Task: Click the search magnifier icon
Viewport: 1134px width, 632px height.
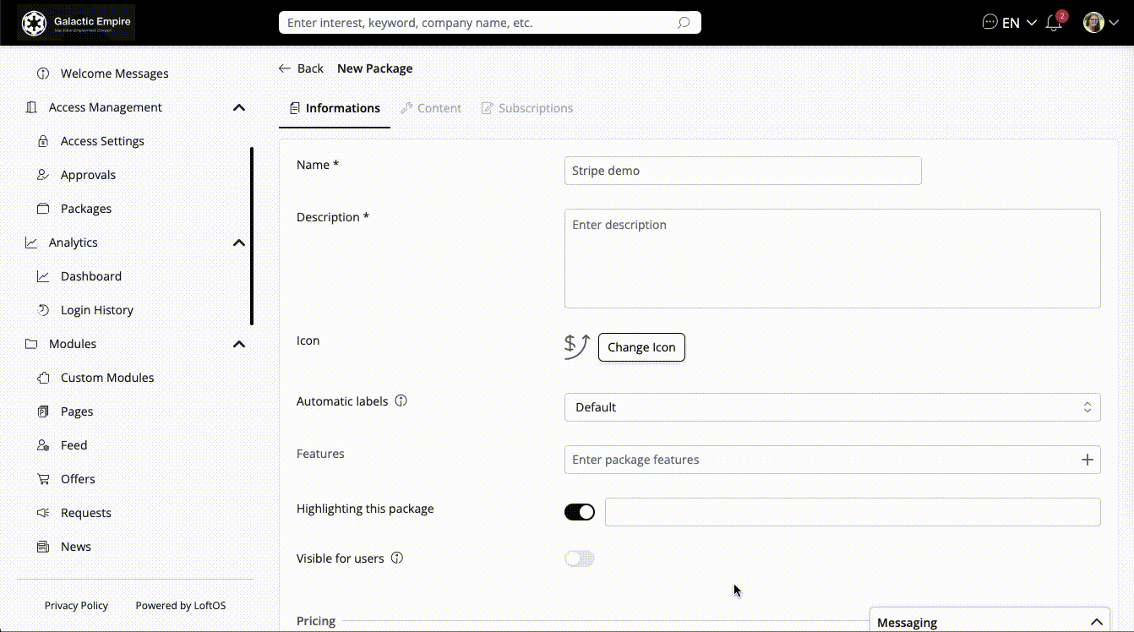Action: [x=684, y=23]
